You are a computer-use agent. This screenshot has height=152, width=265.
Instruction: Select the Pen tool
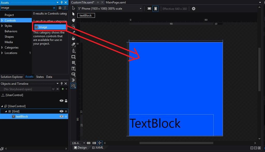(x=73, y=51)
